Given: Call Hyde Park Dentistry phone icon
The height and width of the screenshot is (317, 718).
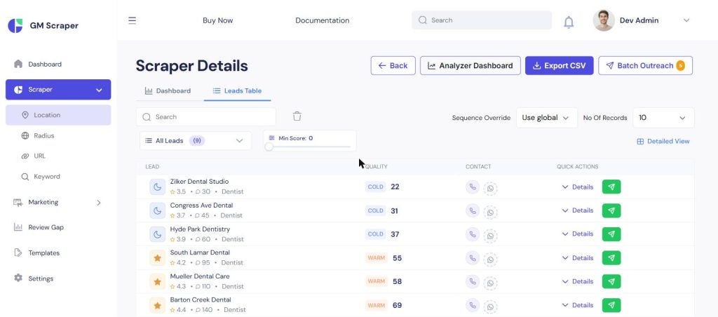Looking at the screenshot, I should pos(473,234).
